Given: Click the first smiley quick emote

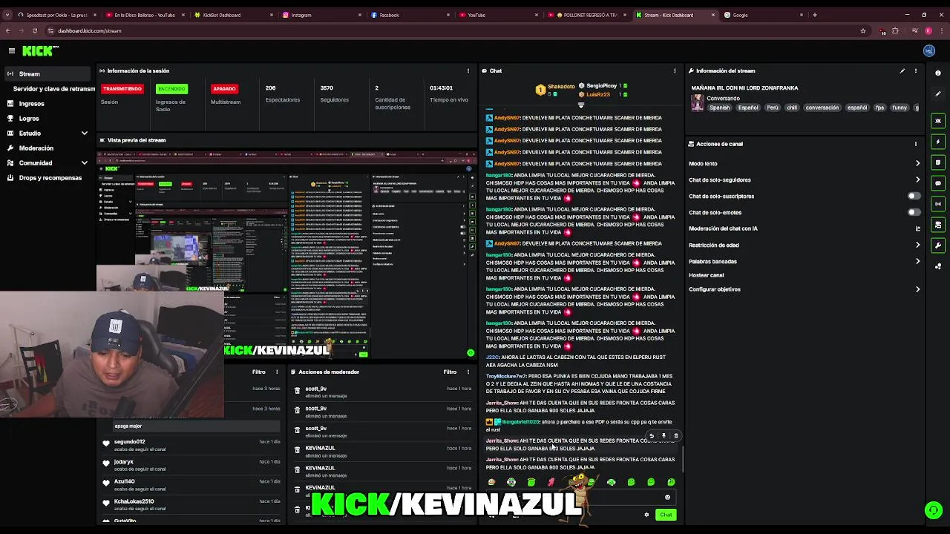Looking at the screenshot, I should (x=491, y=483).
